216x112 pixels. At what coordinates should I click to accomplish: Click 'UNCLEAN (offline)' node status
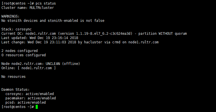pyautogui.click(x=63, y=64)
